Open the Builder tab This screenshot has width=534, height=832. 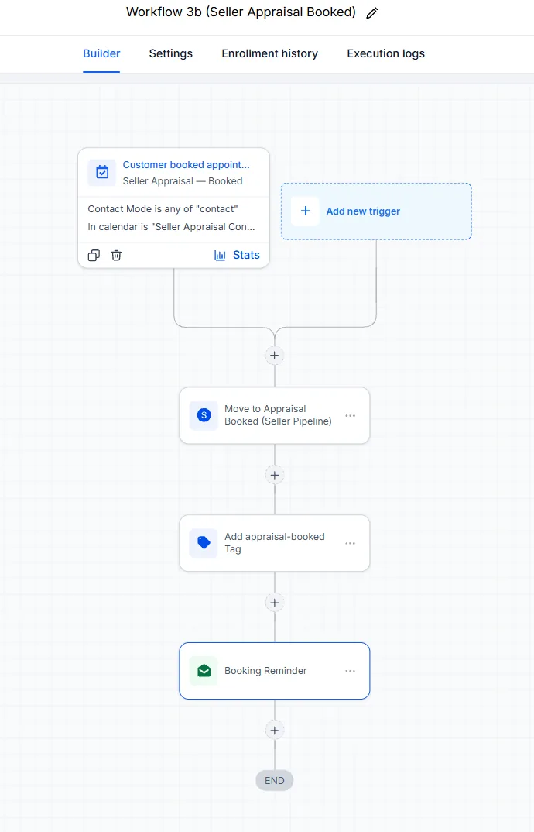point(101,53)
